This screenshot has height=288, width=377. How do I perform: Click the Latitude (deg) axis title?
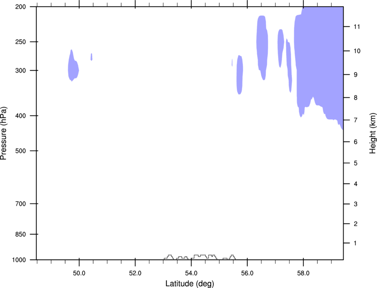[189, 284]
